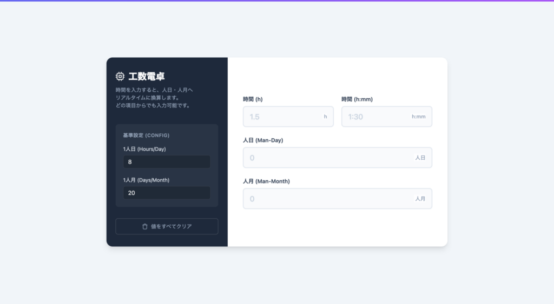Edit the 1人月 (Days/Month) value field
This screenshot has width=554, height=304.
click(x=167, y=193)
